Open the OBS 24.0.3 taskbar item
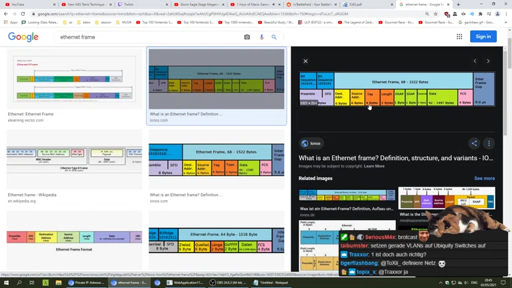 tap(229, 283)
